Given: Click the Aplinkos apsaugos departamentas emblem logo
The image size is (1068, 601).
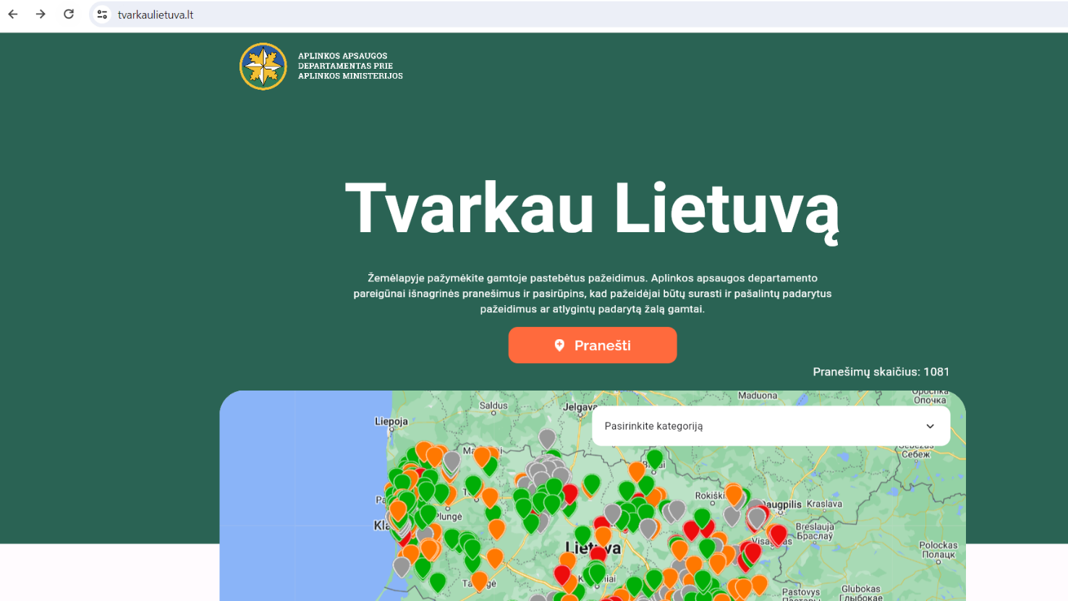Looking at the screenshot, I should click(x=263, y=67).
